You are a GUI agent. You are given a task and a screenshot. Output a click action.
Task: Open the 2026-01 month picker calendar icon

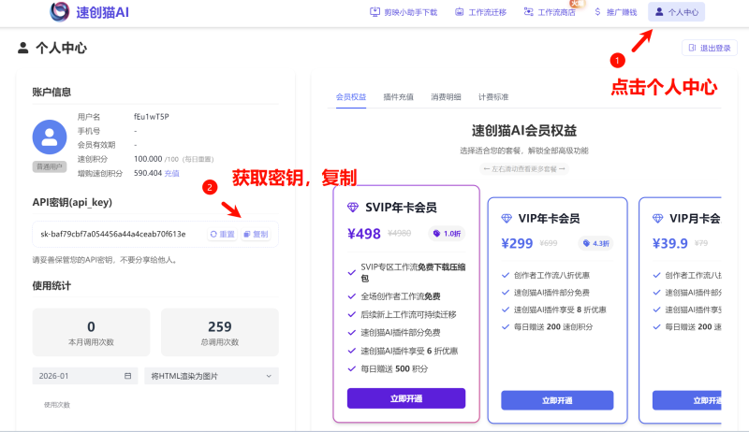(x=128, y=376)
